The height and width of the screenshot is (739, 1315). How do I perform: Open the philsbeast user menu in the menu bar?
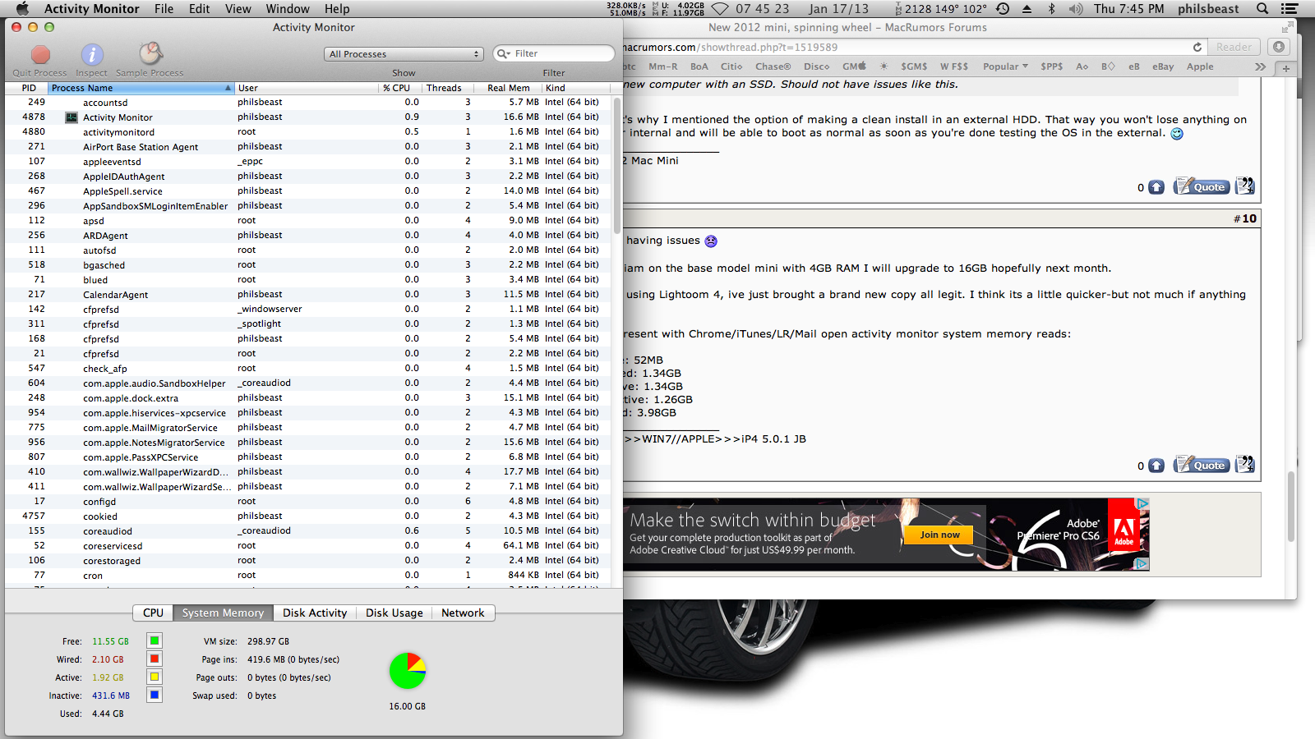point(1208,9)
